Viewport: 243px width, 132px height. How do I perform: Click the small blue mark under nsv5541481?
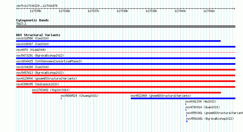coord(187,121)
